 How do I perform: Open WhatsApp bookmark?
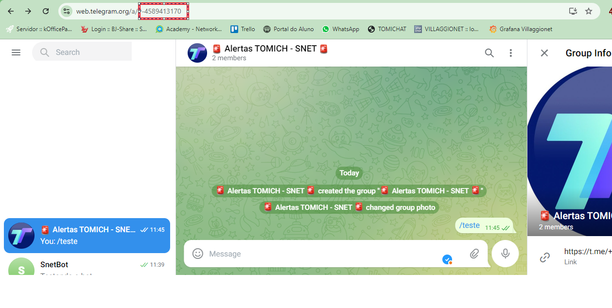[340, 29]
